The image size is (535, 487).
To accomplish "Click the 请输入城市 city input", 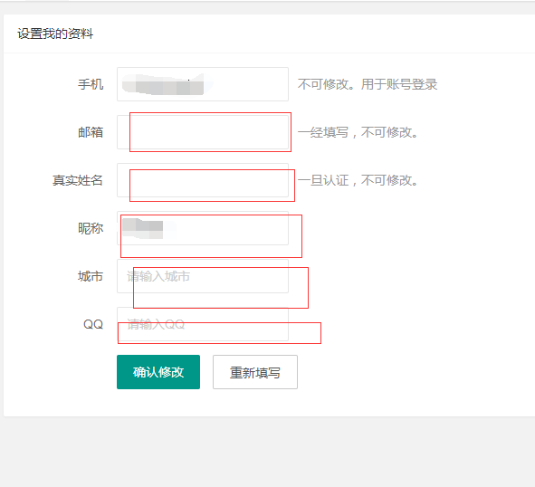I will point(203,276).
